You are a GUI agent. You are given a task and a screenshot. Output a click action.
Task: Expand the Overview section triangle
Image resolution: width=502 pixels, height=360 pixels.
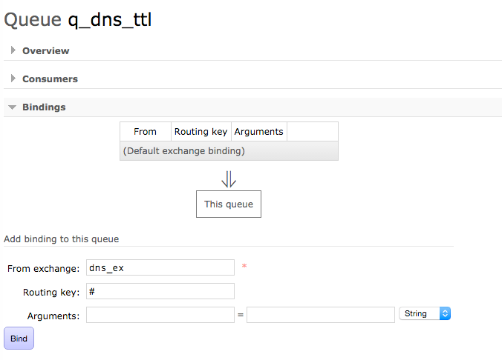click(x=13, y=50)
